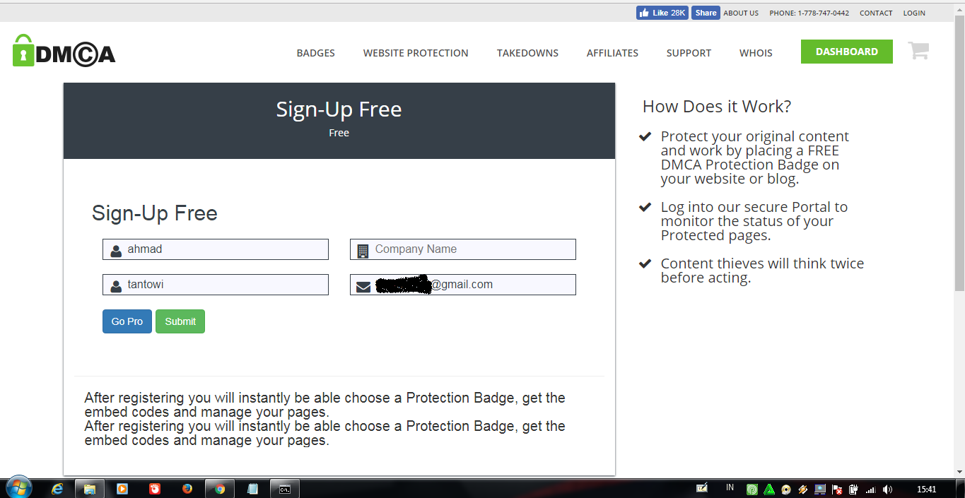This screenshot has width=965, height=498.
Task: Open the Command Prompt taskbar icon
Action: point(285,488)
